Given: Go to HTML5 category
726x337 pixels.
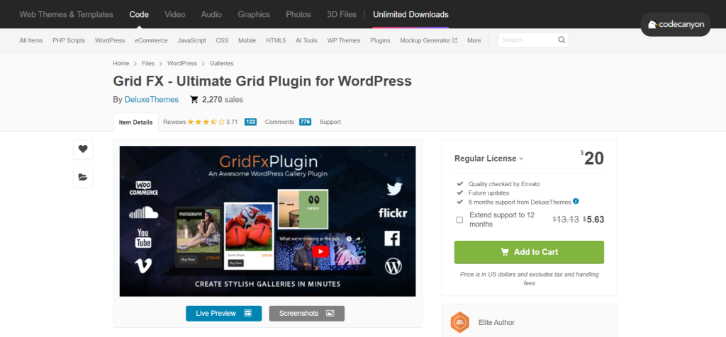Looking at the screenshot, I should [x=276, y=40].
